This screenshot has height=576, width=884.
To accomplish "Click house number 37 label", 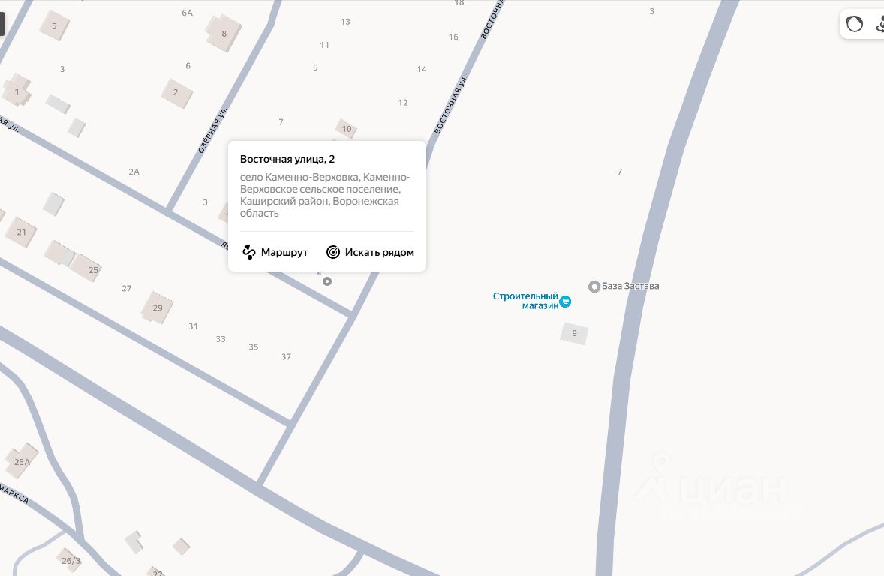I will coord(287,356).
